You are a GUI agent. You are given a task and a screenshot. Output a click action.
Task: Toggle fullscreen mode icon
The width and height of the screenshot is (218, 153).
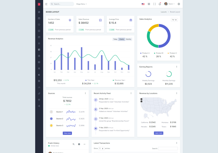coord(155,4)
